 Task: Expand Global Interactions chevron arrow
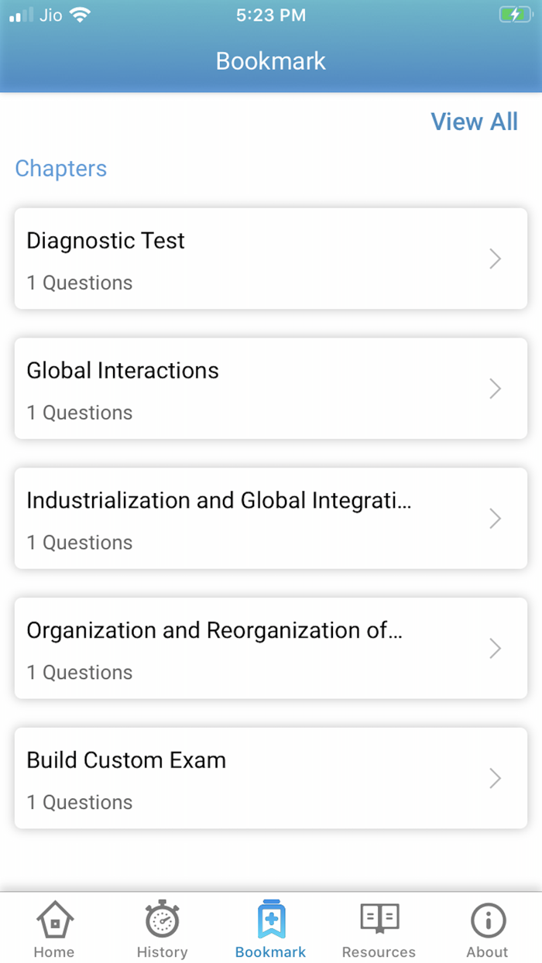(496, 389)
